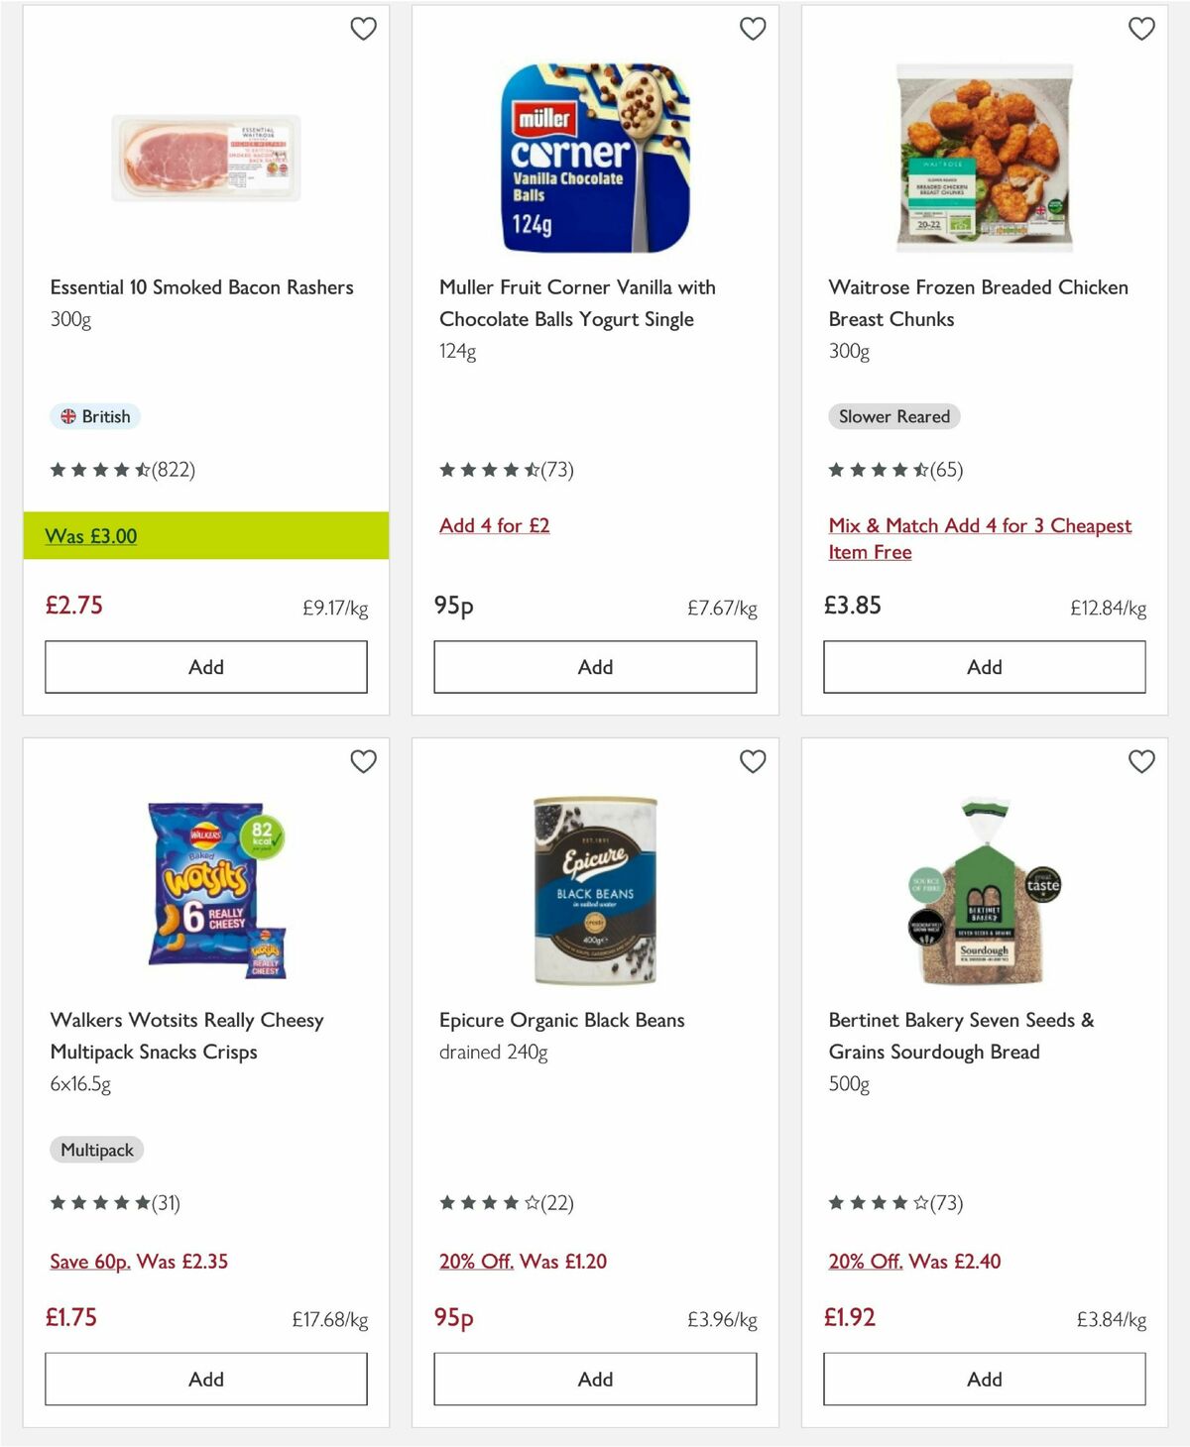
Task: Click the heart icon on Essential Smoked Bacon Rashers
Action: [364, 29]
